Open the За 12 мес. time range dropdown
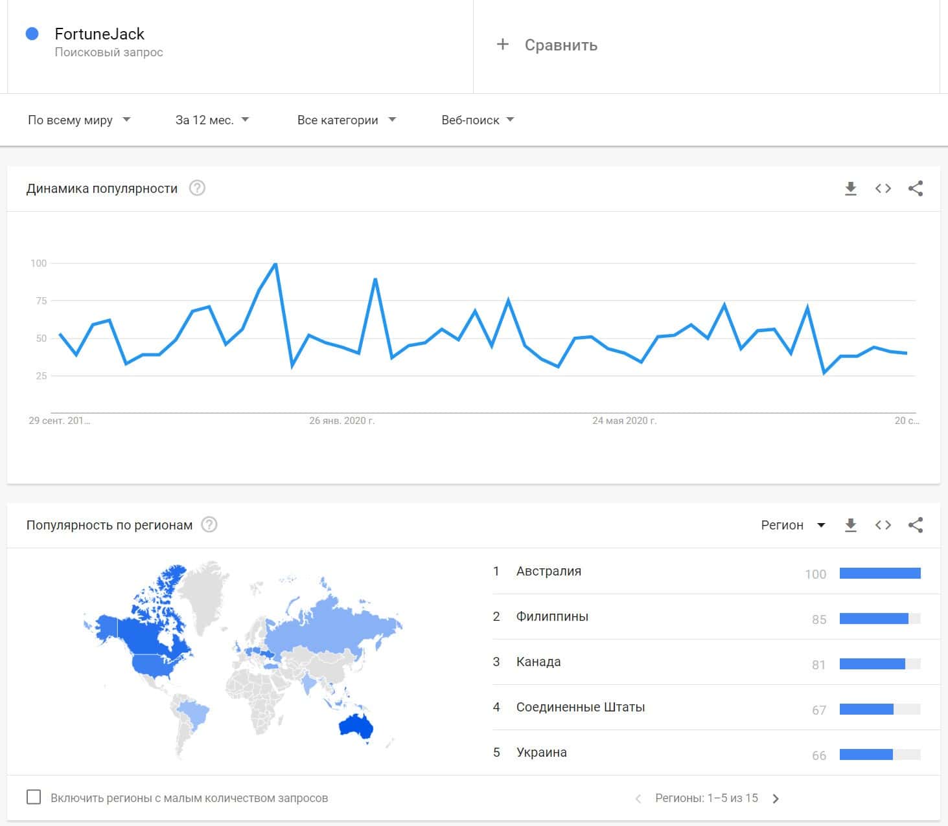This screenshot has height=826, width=948. click(213, 120)
